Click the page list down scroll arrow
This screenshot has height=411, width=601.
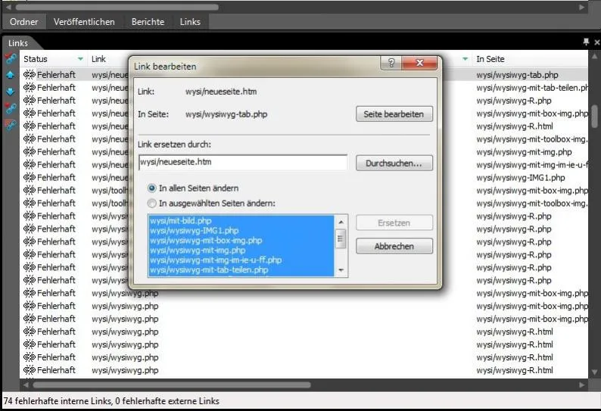point(341,270)
